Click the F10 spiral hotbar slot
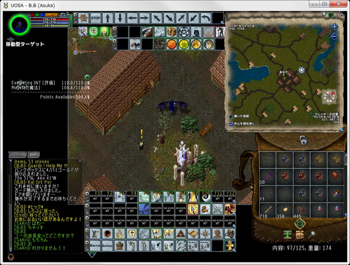 point(205,197)
